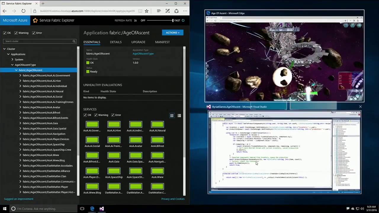Focus the Search cluster input field

point(40,41)
